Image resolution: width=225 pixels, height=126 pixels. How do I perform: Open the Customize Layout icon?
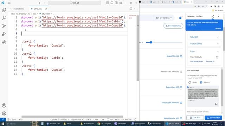(x=121, y=3)
